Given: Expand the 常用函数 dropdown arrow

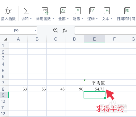Looking at the screenshot, I should 53,19.
